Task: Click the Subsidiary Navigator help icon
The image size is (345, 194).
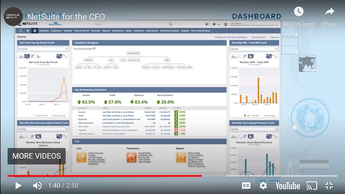Action: [94, 48]
